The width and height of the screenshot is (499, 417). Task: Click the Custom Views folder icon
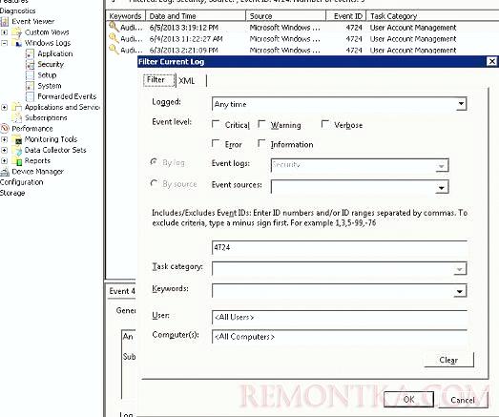(16, 32)
